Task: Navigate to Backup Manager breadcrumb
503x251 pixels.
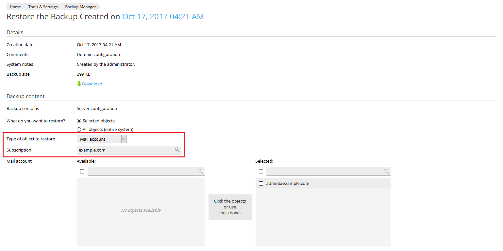Action: [x=80, y=7]
